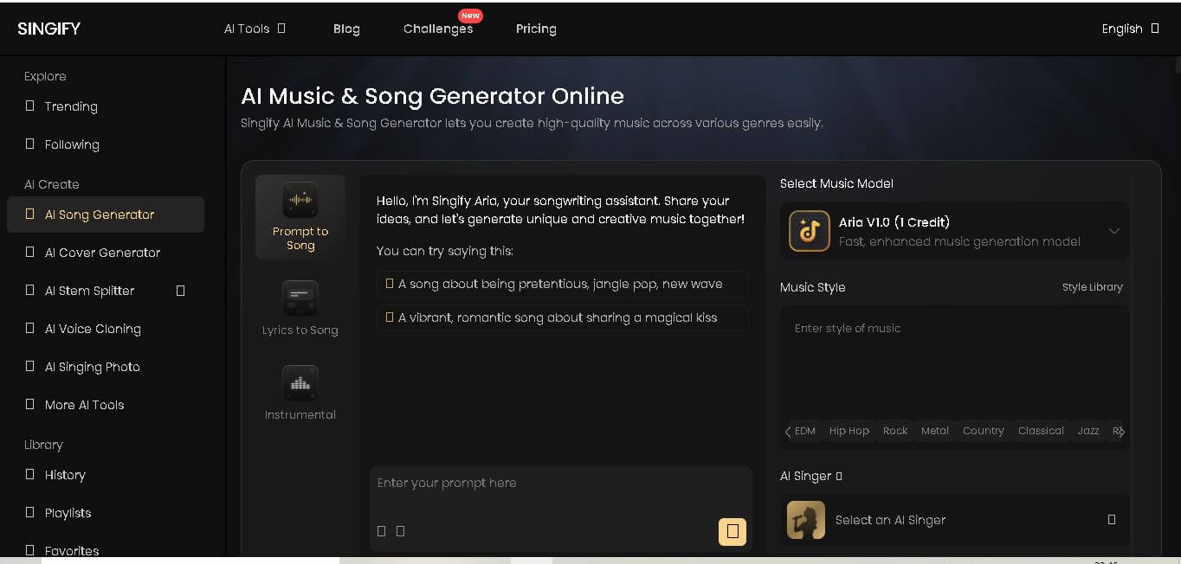Click the prompt input field

tap(560, 484)
